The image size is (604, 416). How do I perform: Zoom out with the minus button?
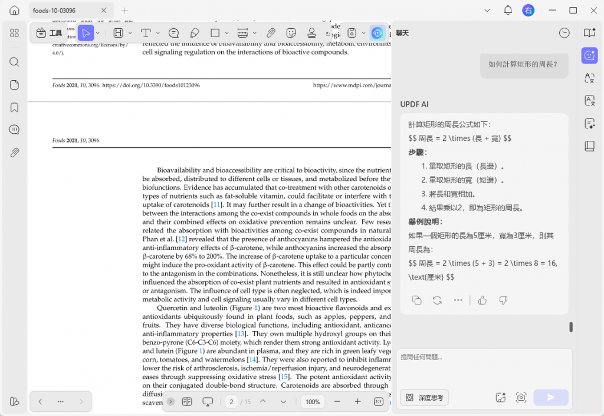click(337, 402)
